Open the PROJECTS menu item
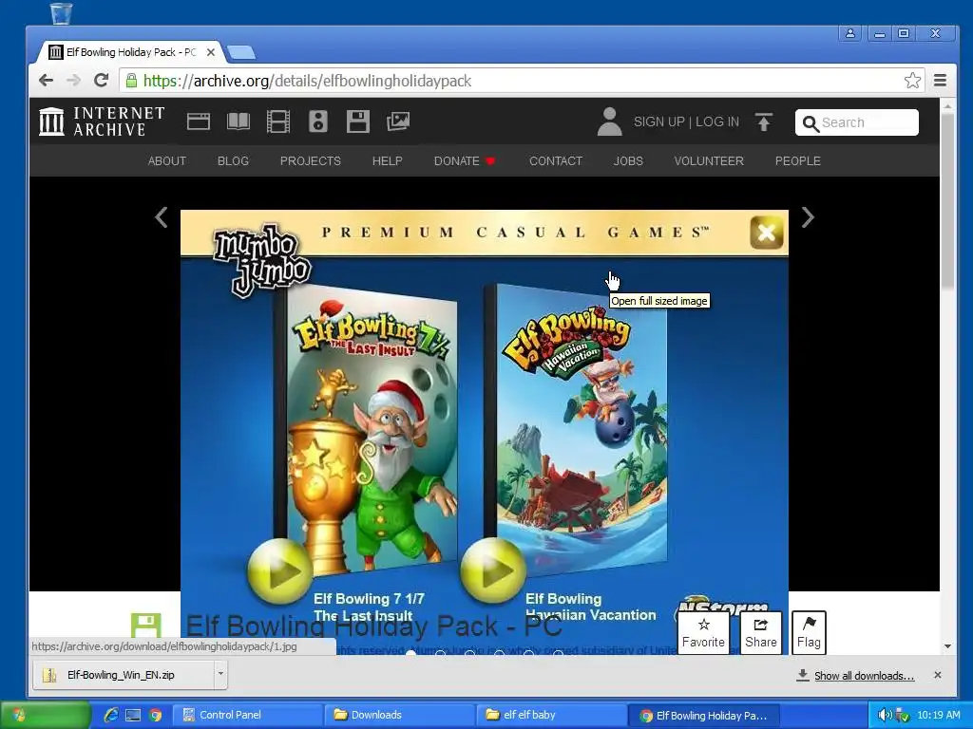Screen dimensions: 973x729 coord(311,161)
